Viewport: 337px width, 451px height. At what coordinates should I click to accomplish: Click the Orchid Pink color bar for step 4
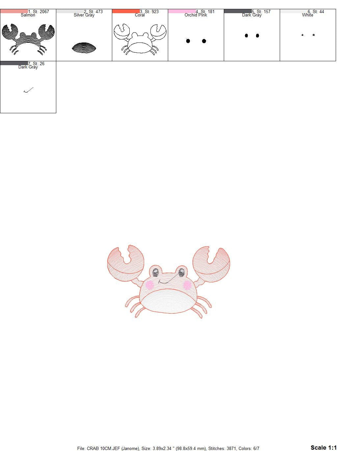click(181, 11)
